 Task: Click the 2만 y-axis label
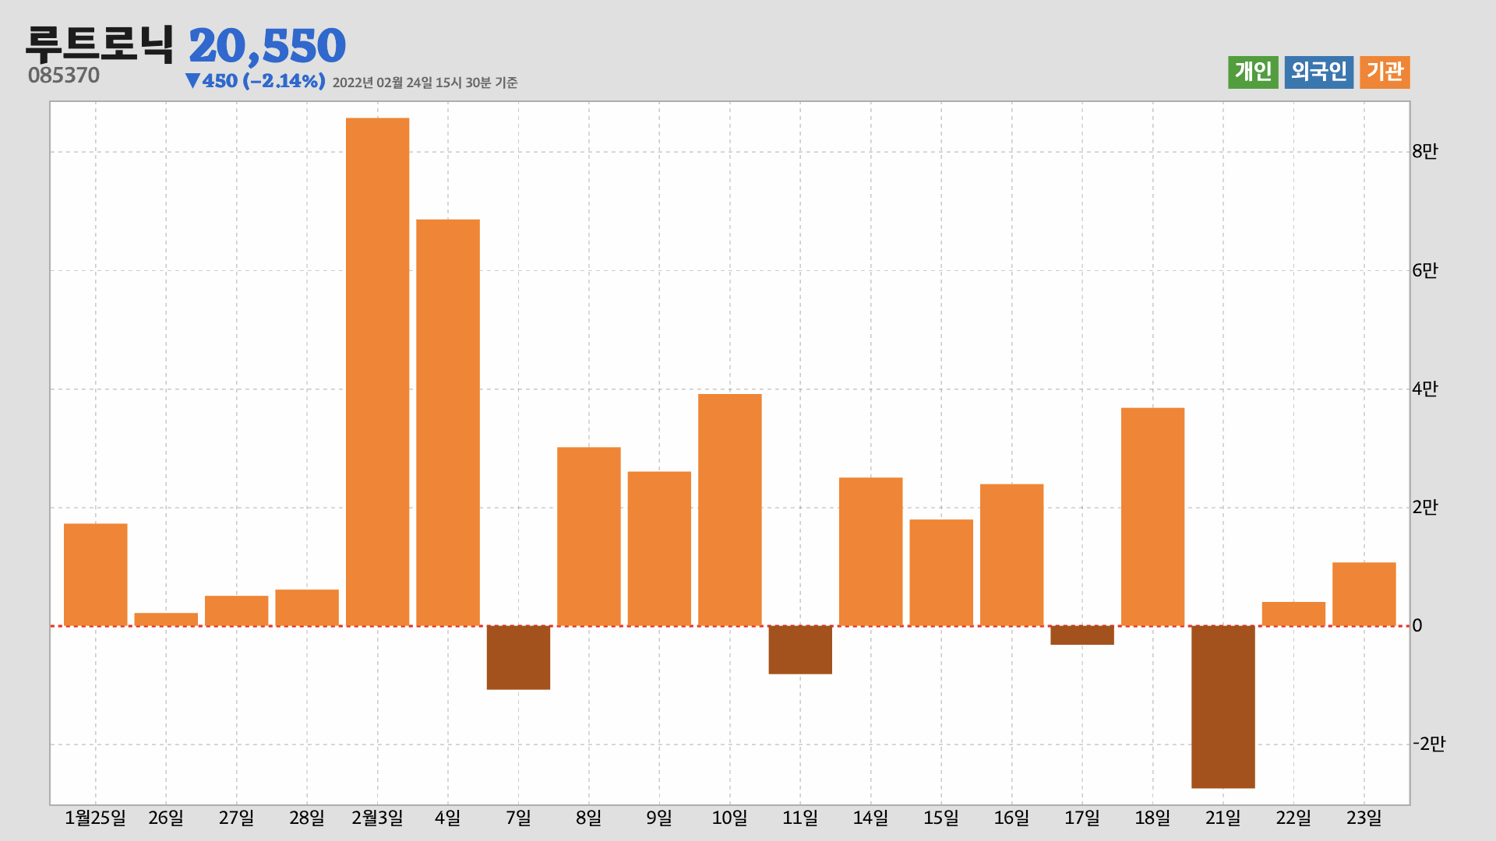(x=1425, y=508)
